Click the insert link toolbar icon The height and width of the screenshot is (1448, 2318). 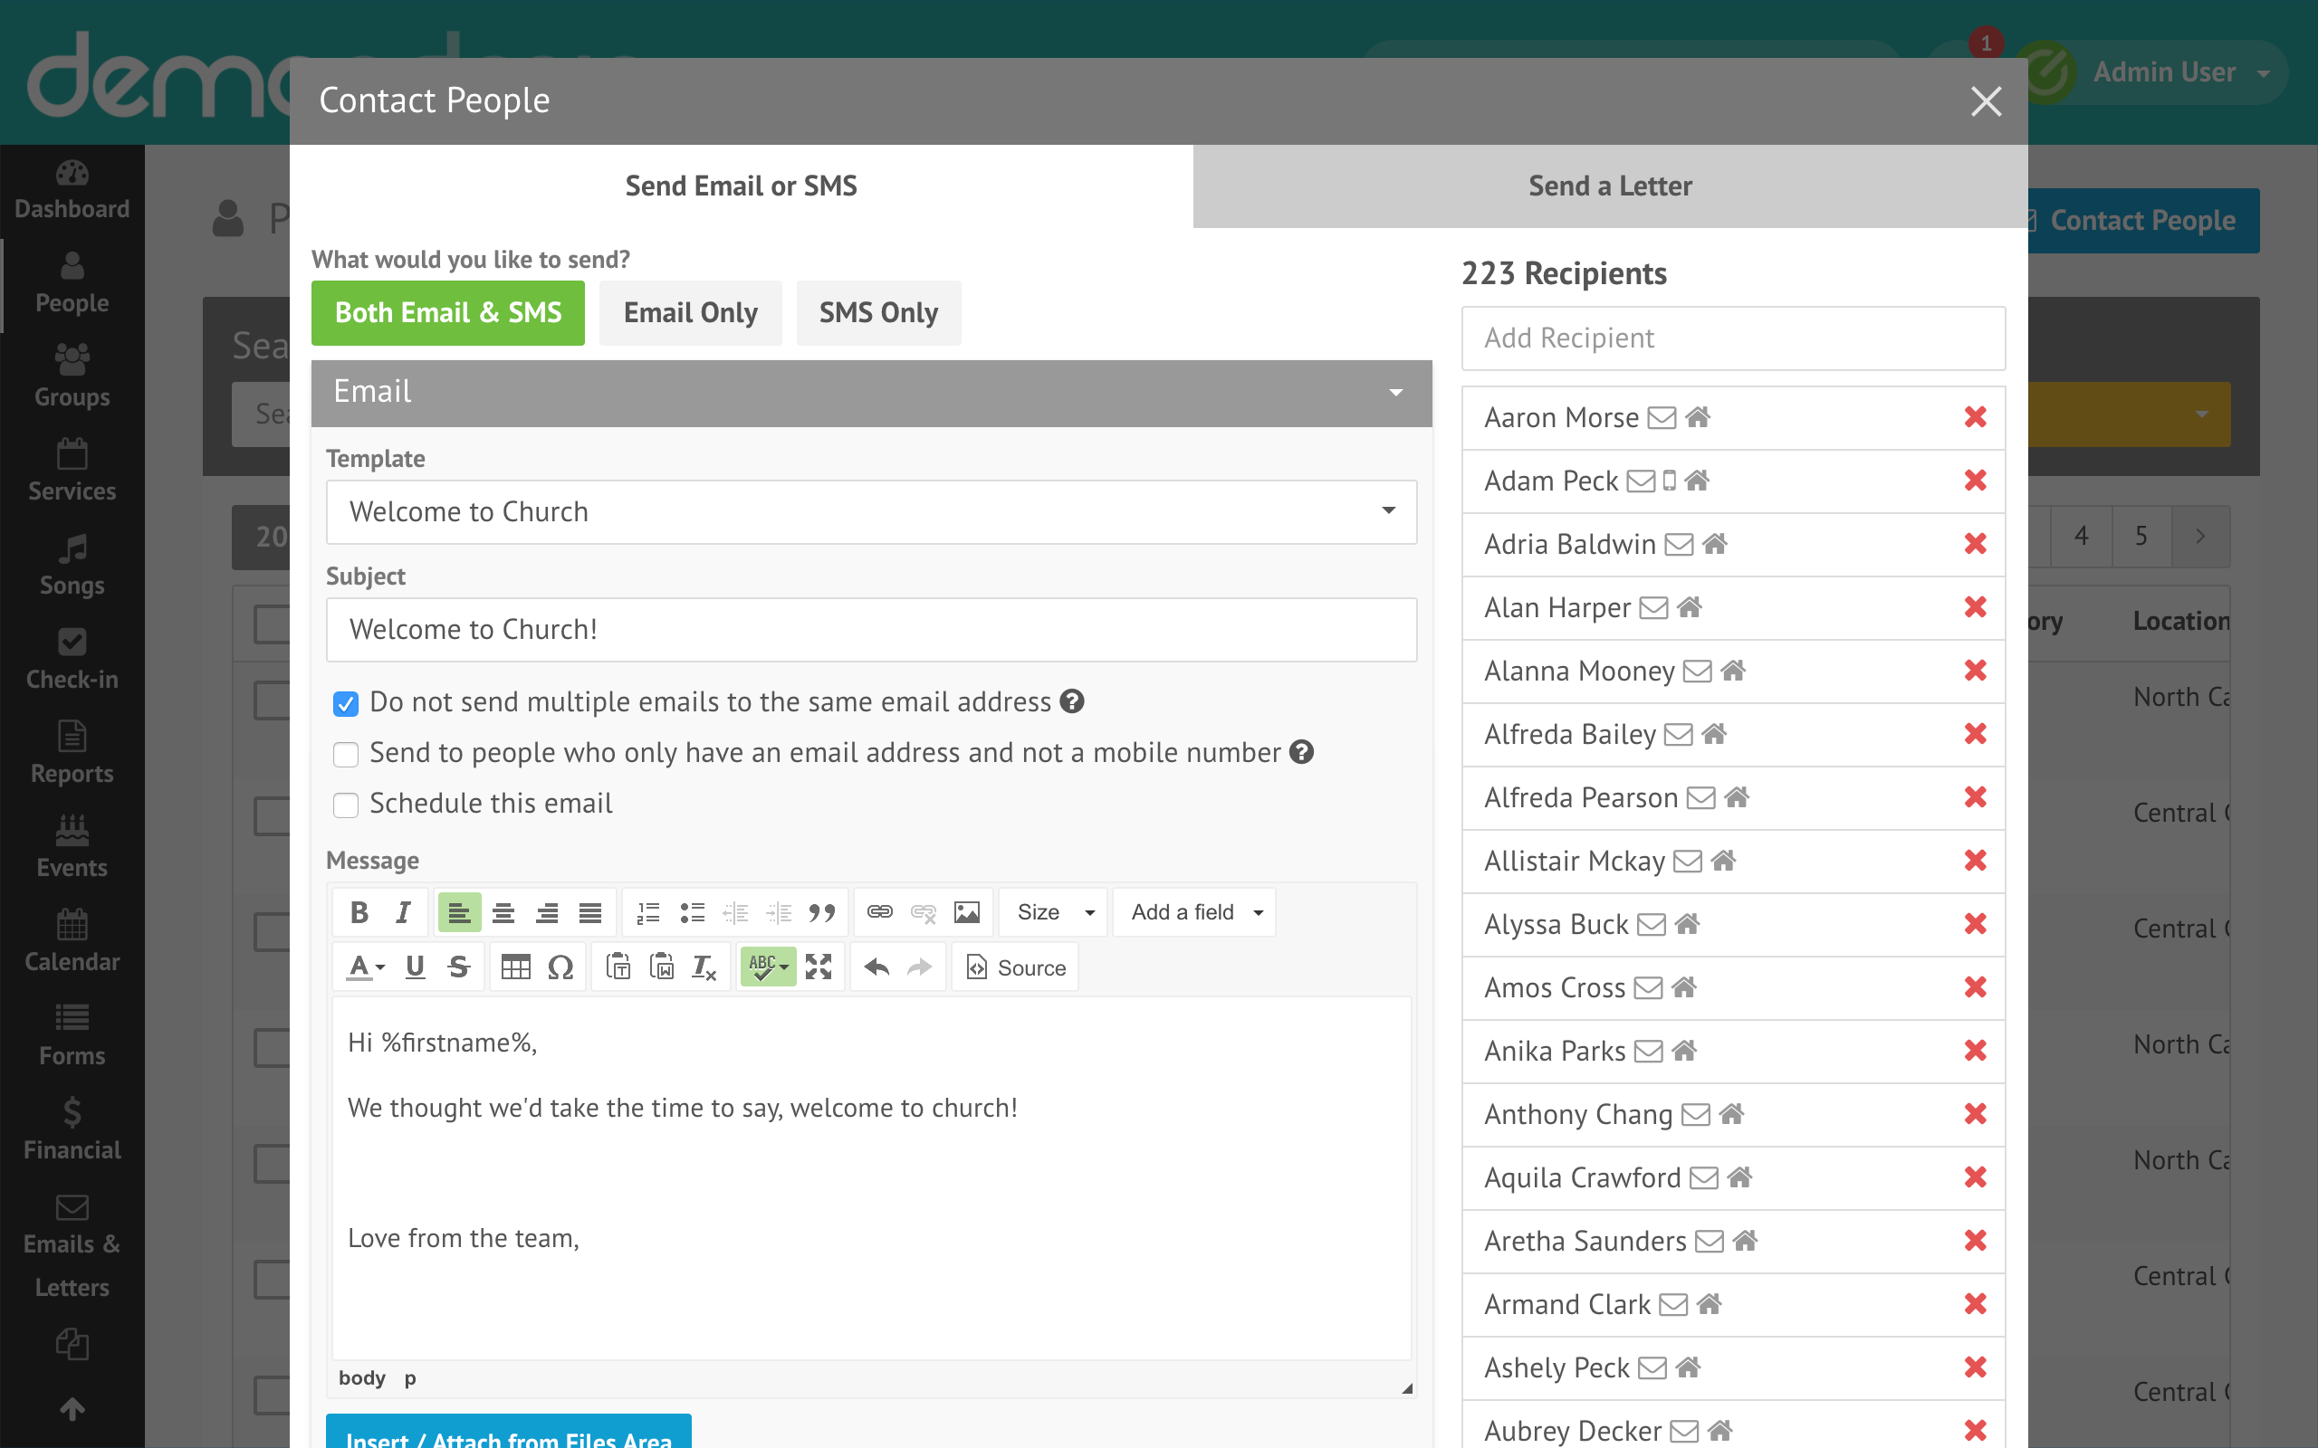pos(879,911)
